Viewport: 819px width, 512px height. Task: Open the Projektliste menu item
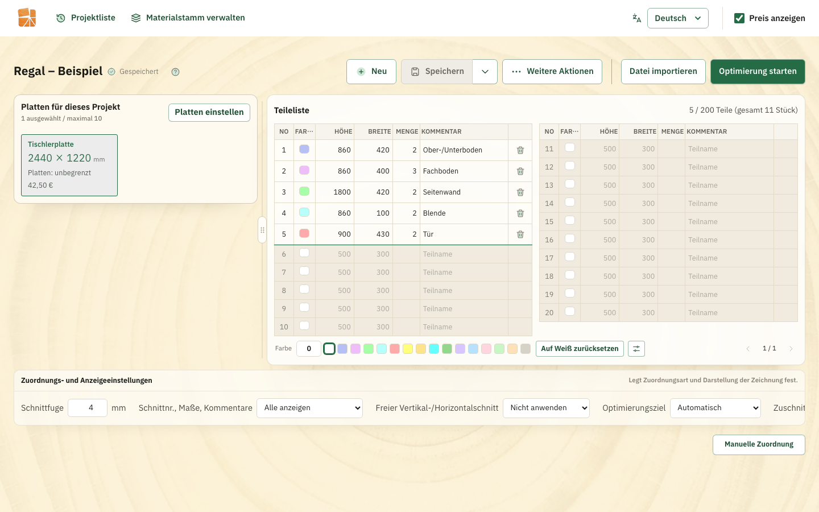point(86,18)
